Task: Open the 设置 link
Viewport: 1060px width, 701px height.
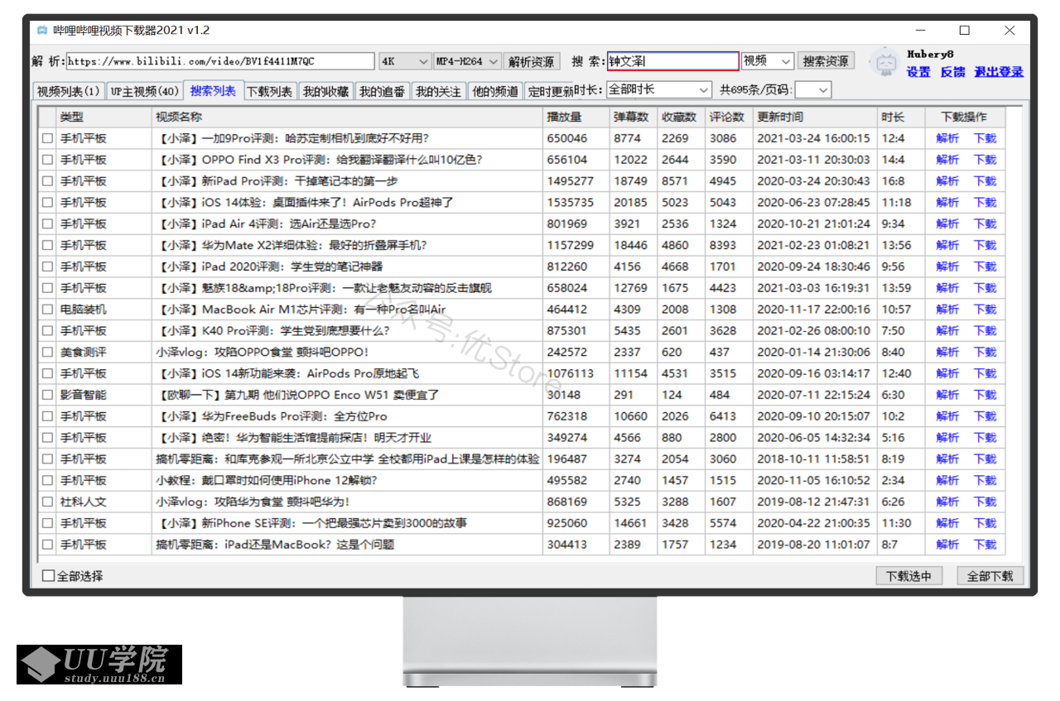Action: (918, 72)
